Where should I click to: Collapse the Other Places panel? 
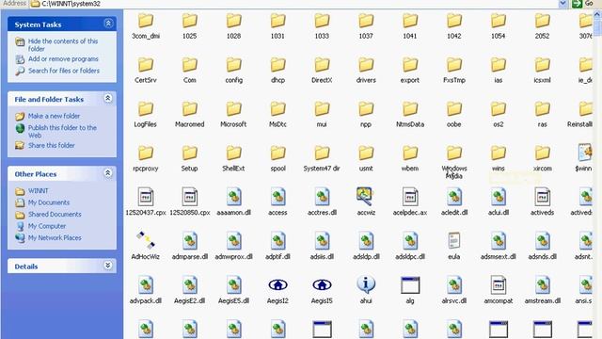coord(108,173)
